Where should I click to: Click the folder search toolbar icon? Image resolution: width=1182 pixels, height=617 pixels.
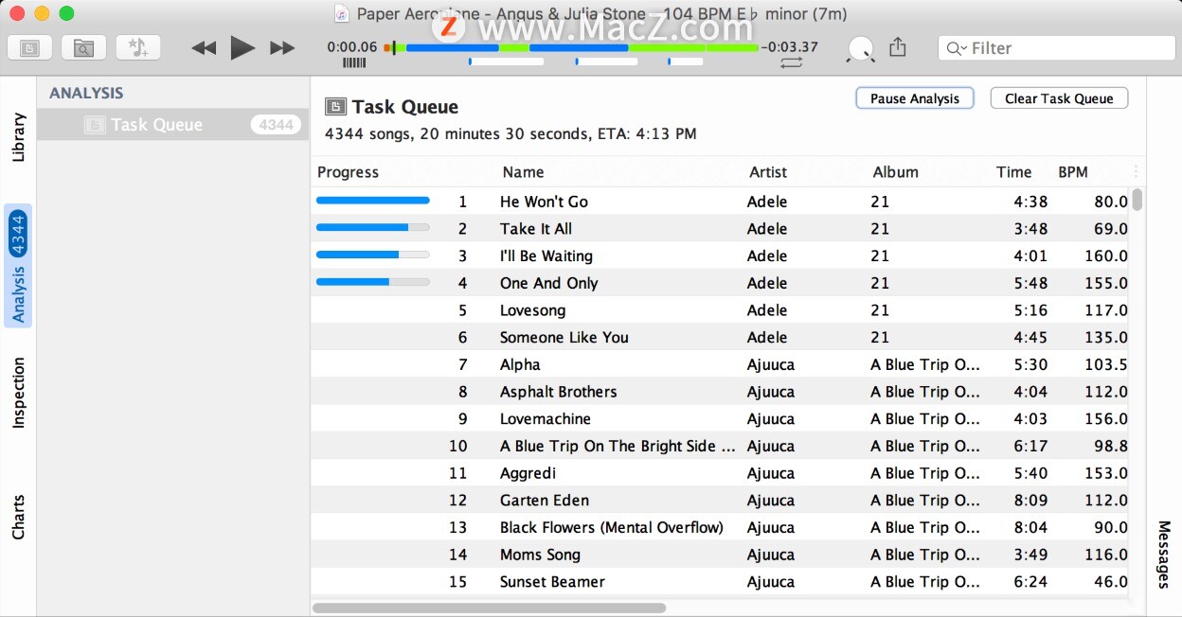[x=83, y=47]
